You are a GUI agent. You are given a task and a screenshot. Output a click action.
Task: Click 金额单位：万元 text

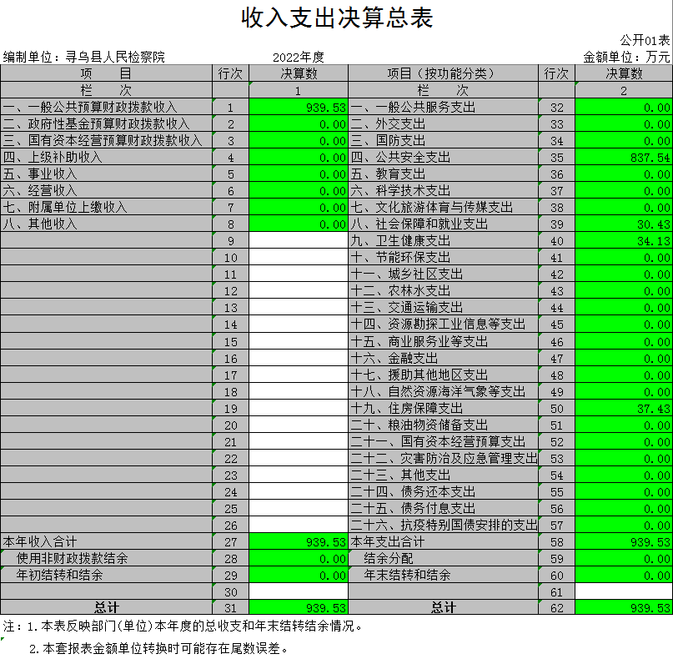click(626, 57)
